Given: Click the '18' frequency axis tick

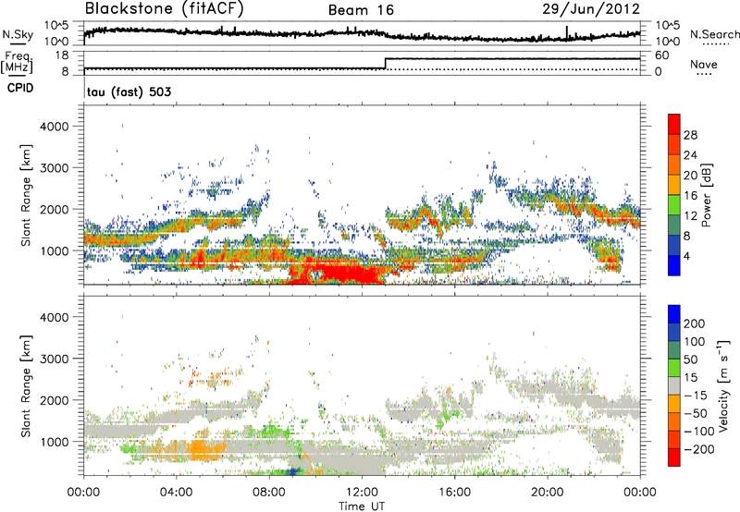Looking at the screenshot, I should click(61, 55).
